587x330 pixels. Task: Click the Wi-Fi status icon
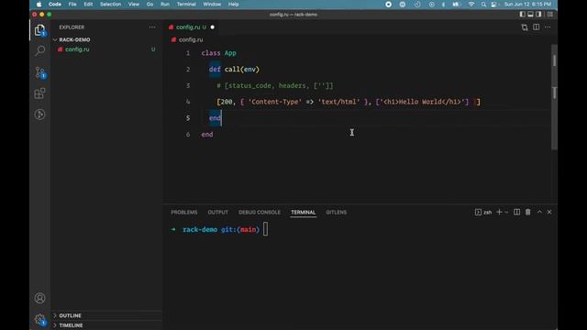coord(471,5)
